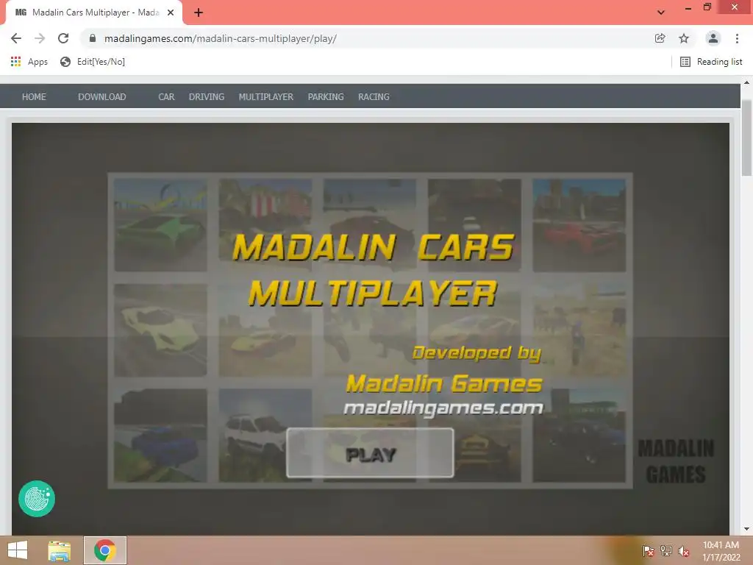Start the game with the PLAY button
Viewport: 753px width, 565px height.
(x=370, y=453)
